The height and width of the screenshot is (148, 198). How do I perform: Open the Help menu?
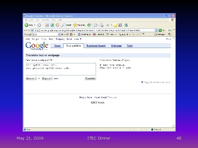pyautogui.click(x=60, y=20)
